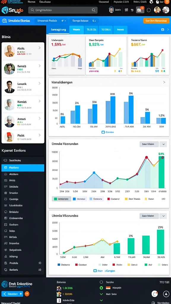Click the green legend swatch under Umndra chart
171x304 pixels.
pos(56,199)
